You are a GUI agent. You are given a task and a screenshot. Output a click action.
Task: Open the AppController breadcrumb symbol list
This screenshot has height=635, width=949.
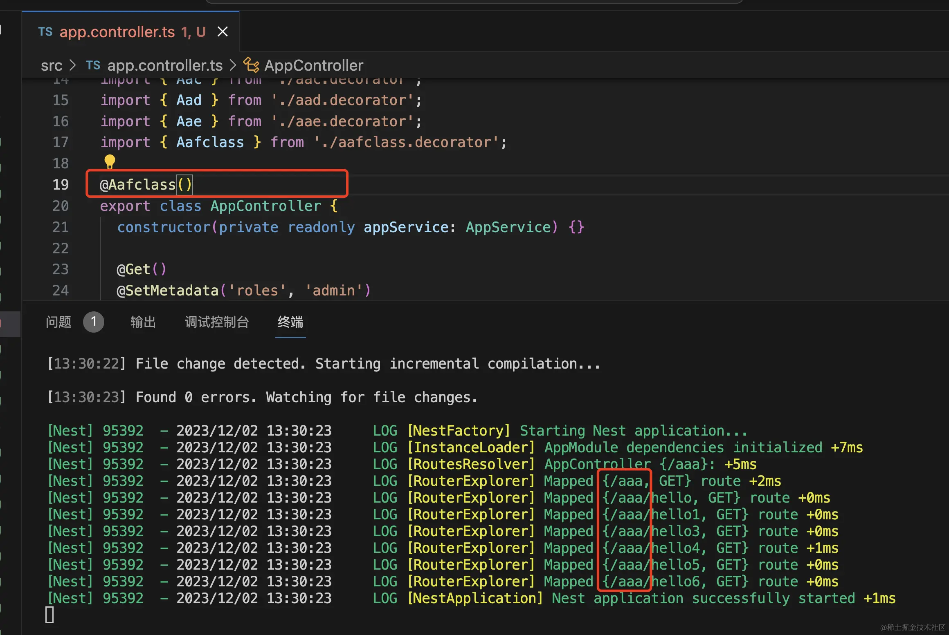(x=313, y=65)
